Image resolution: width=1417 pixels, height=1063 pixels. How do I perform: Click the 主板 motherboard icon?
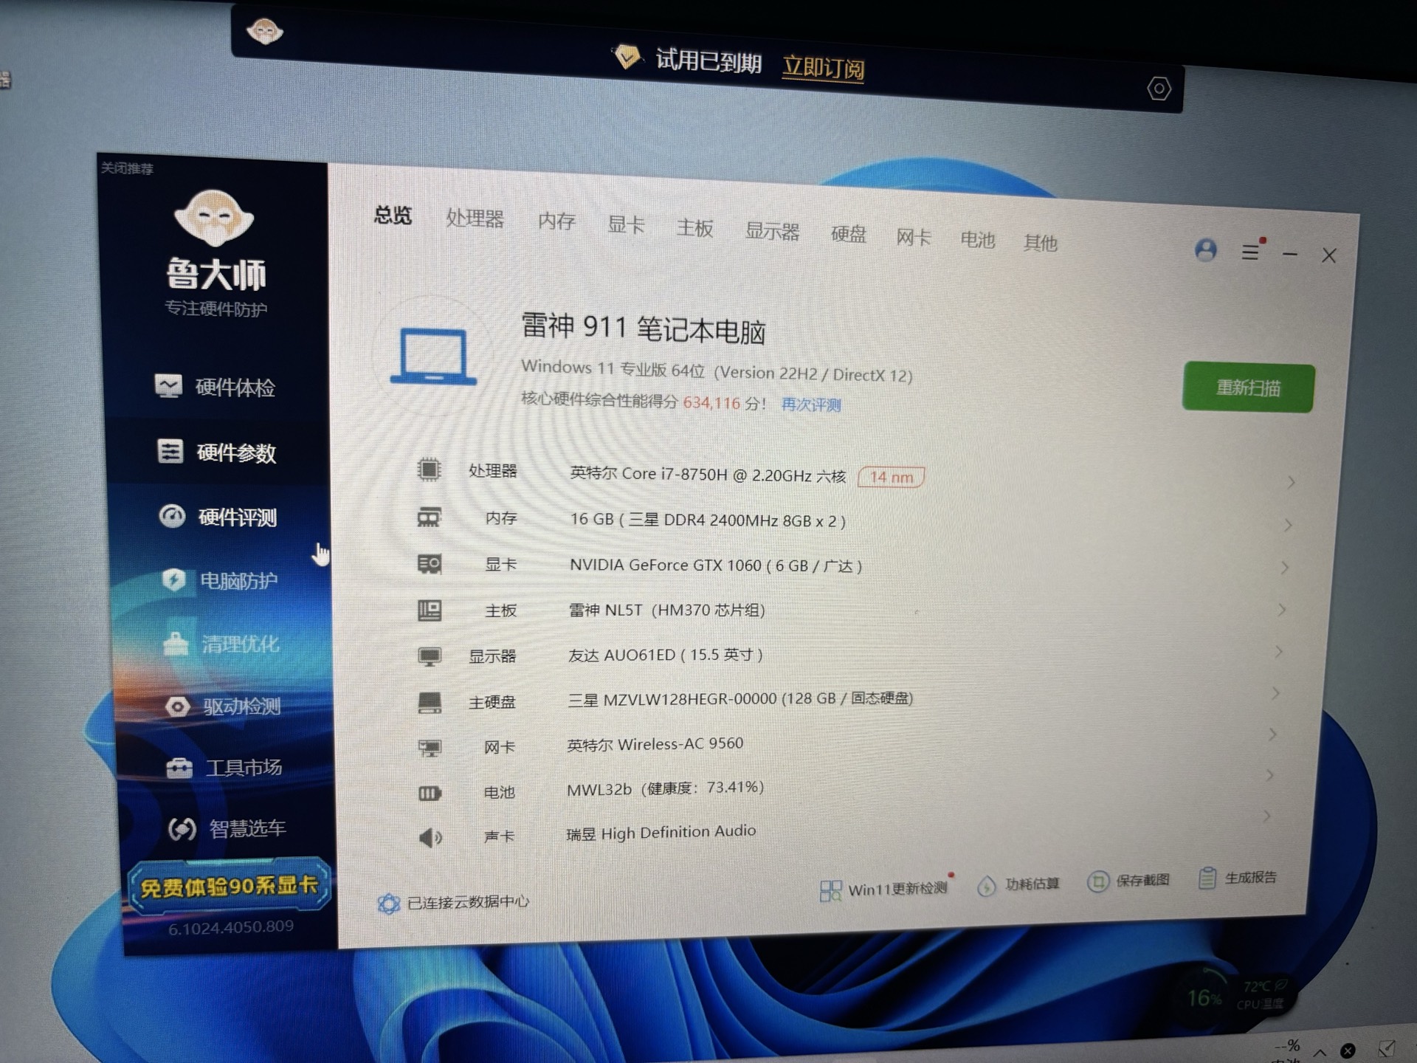429,610
